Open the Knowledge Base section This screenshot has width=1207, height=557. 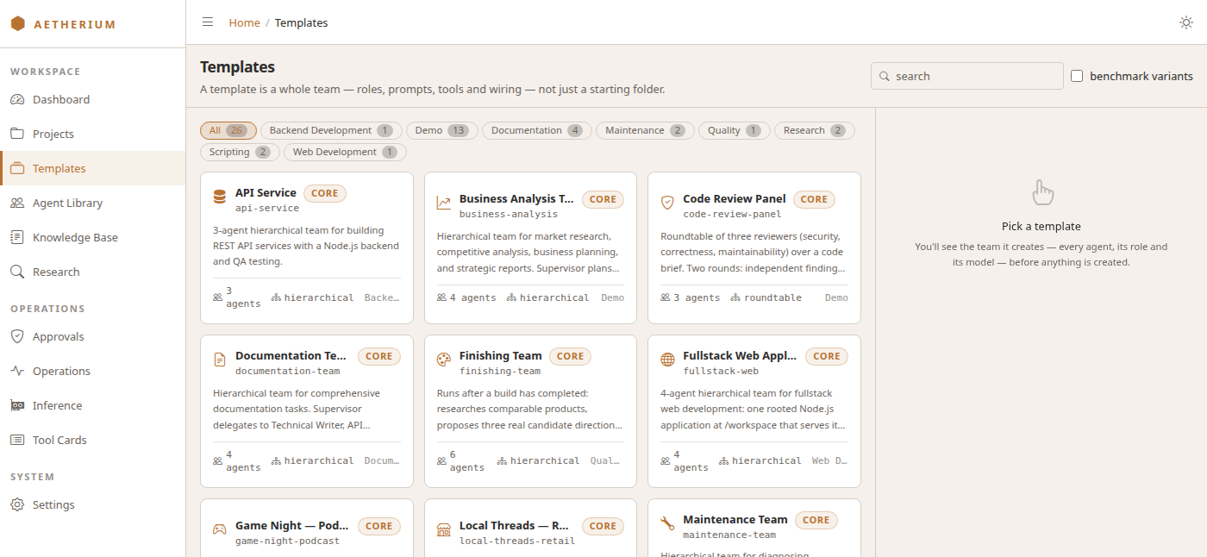pos(93,237)
